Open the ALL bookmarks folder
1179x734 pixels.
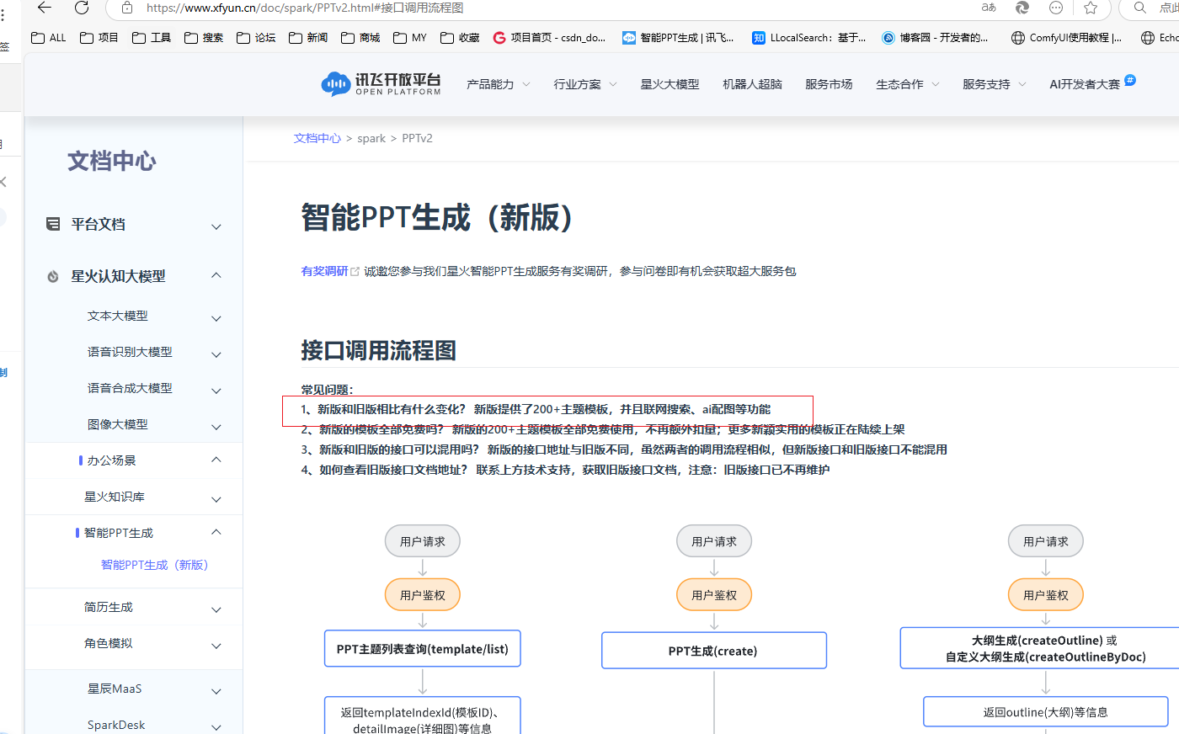coord(48,38)
